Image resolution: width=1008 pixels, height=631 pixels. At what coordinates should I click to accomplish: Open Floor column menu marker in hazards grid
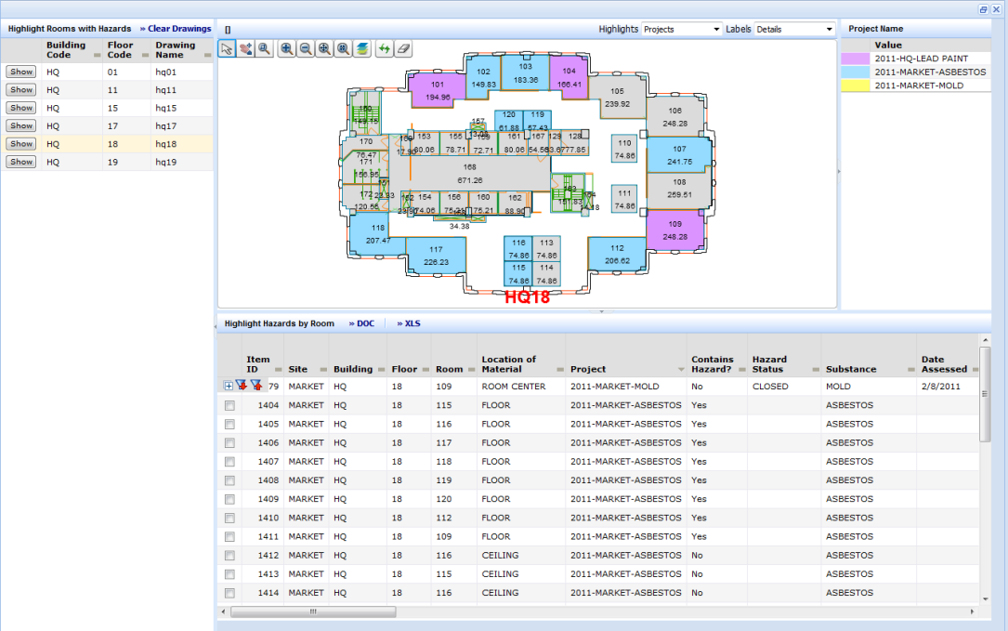point(425,370)
